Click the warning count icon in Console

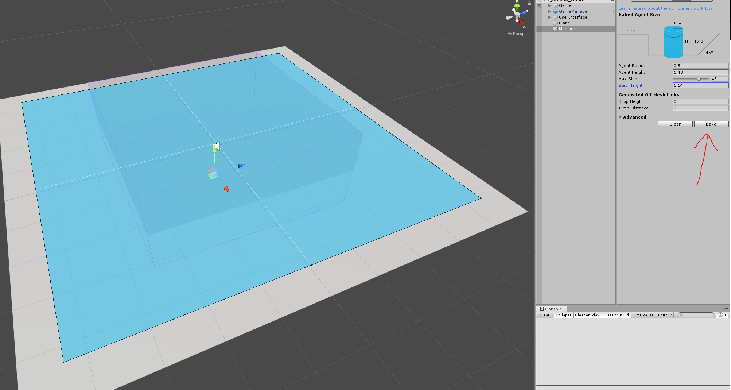(720, 315)
